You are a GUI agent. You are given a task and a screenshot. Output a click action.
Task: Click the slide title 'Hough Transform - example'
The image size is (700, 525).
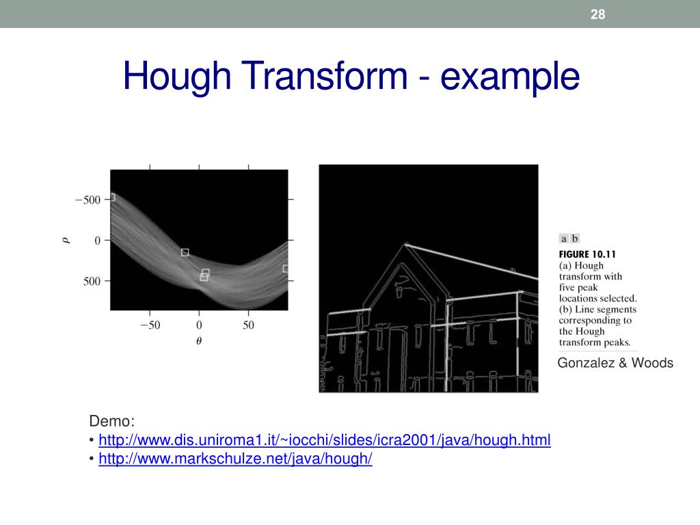pos(351,77)
